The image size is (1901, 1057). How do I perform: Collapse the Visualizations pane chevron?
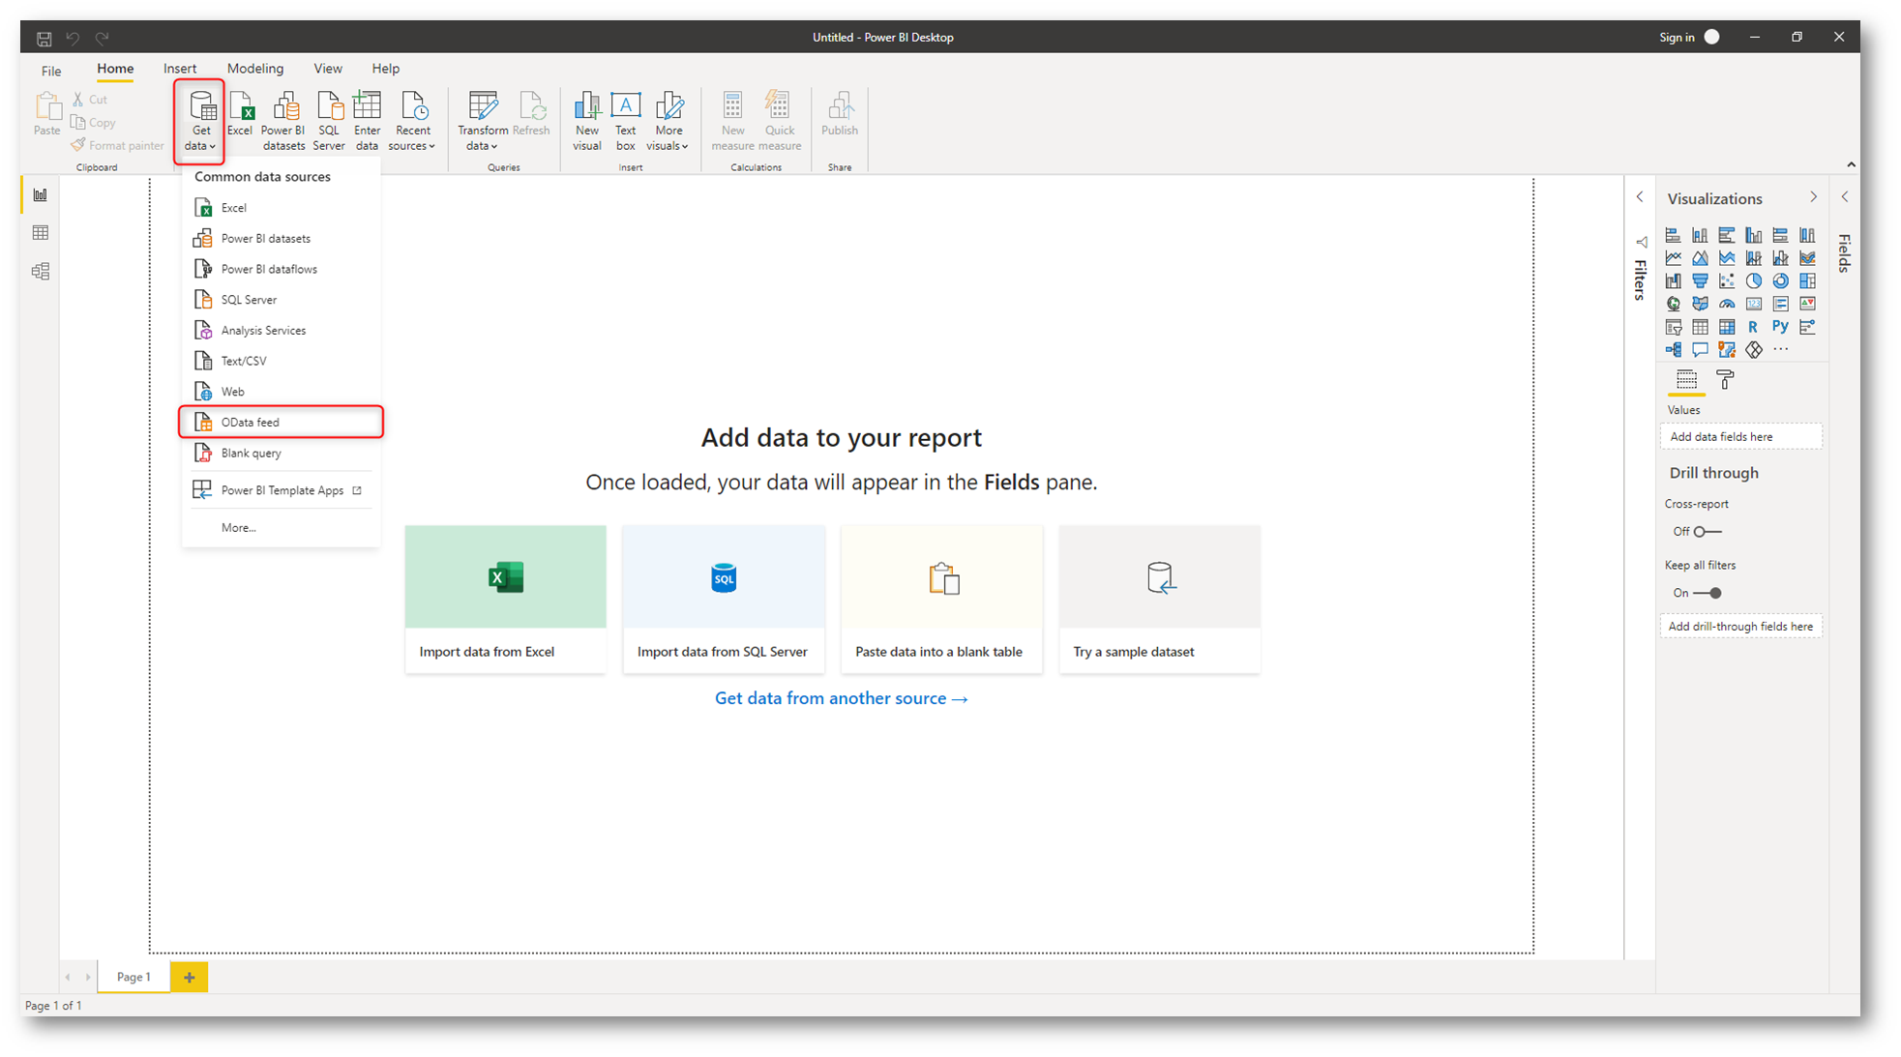pos(1813,197)
